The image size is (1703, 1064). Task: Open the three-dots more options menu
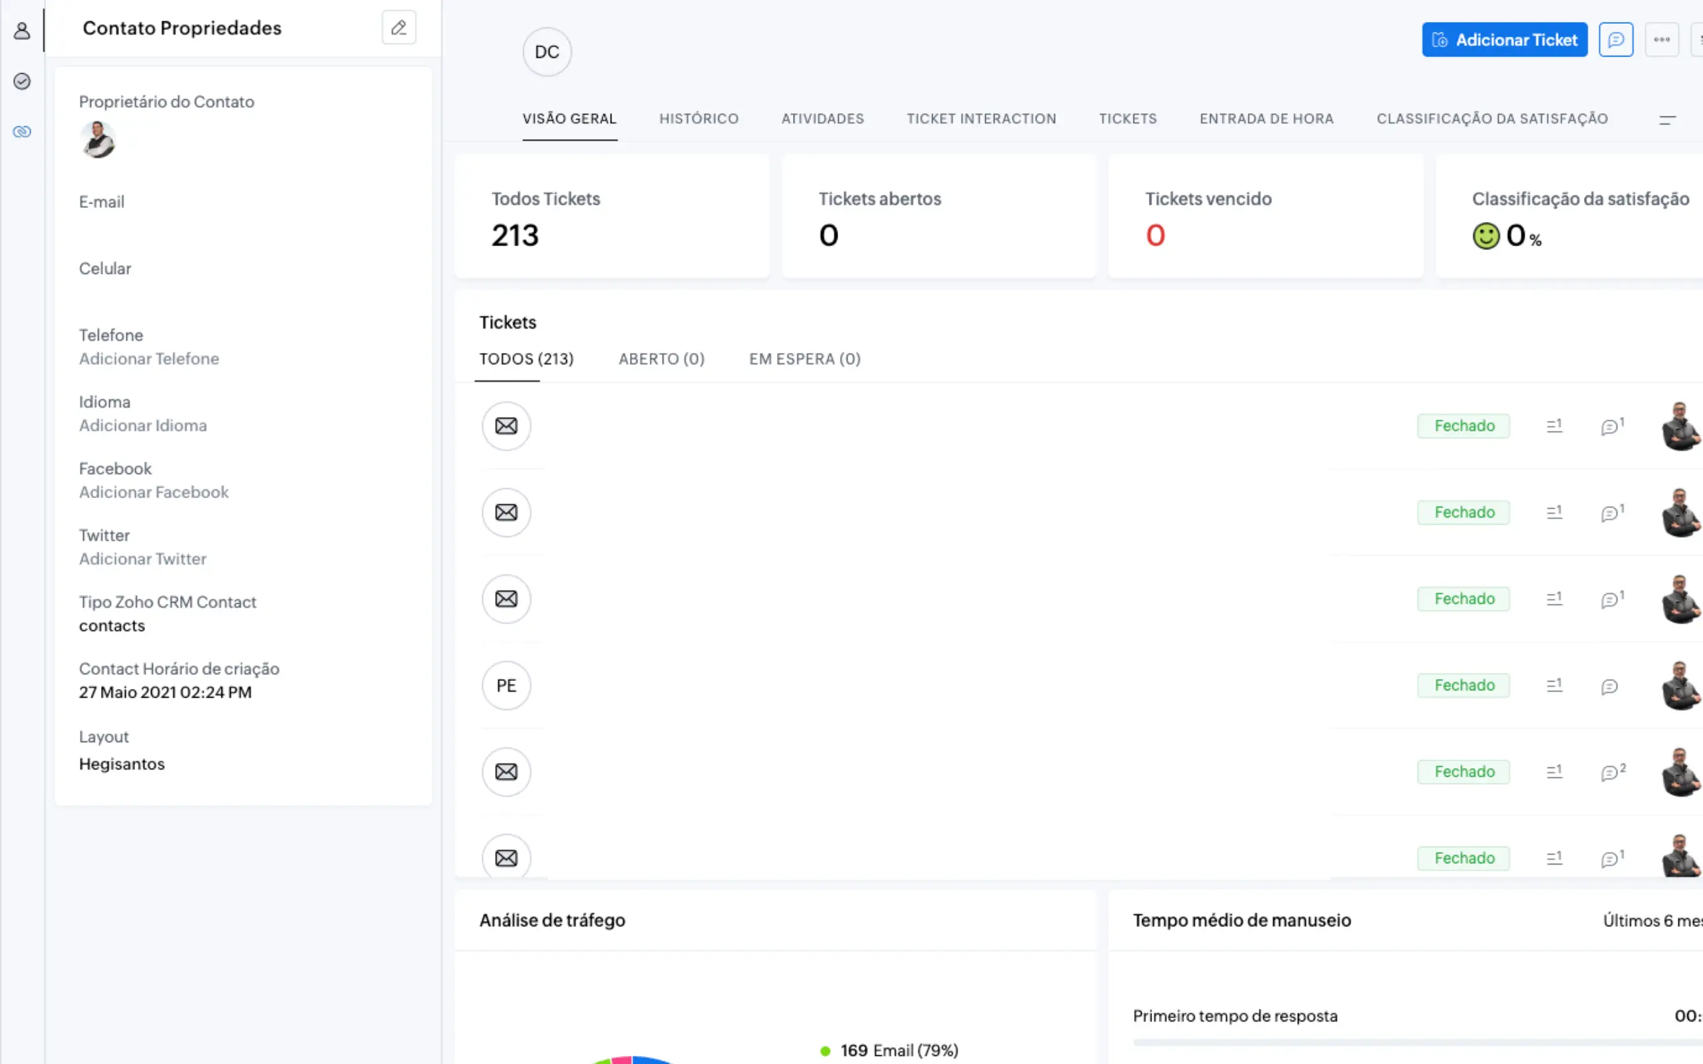pos(1662,40)
